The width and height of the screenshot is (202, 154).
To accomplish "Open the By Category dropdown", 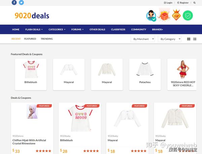I will (x=170, y=39).
